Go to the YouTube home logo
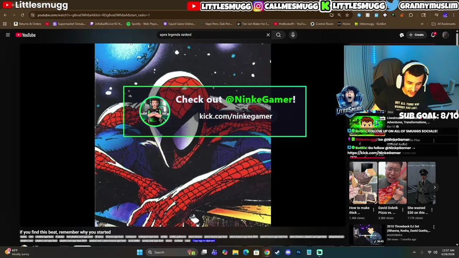 point(25,35)
